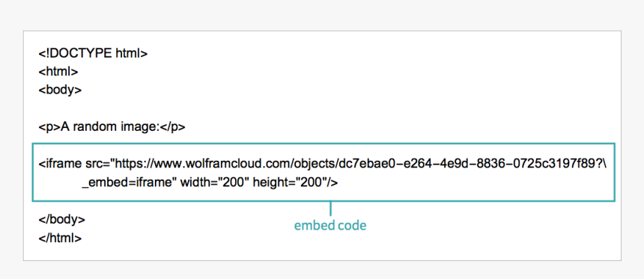Click the 'embed code' teal label

point(329,225)
